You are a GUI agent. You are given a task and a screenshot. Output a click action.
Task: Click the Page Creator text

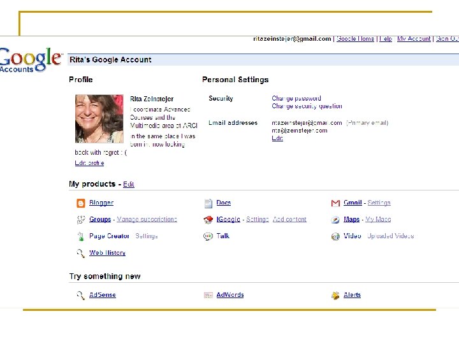(x=109, y=236)
